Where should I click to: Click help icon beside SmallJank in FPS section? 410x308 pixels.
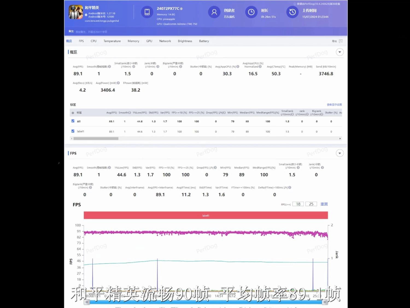pos(298,168)
